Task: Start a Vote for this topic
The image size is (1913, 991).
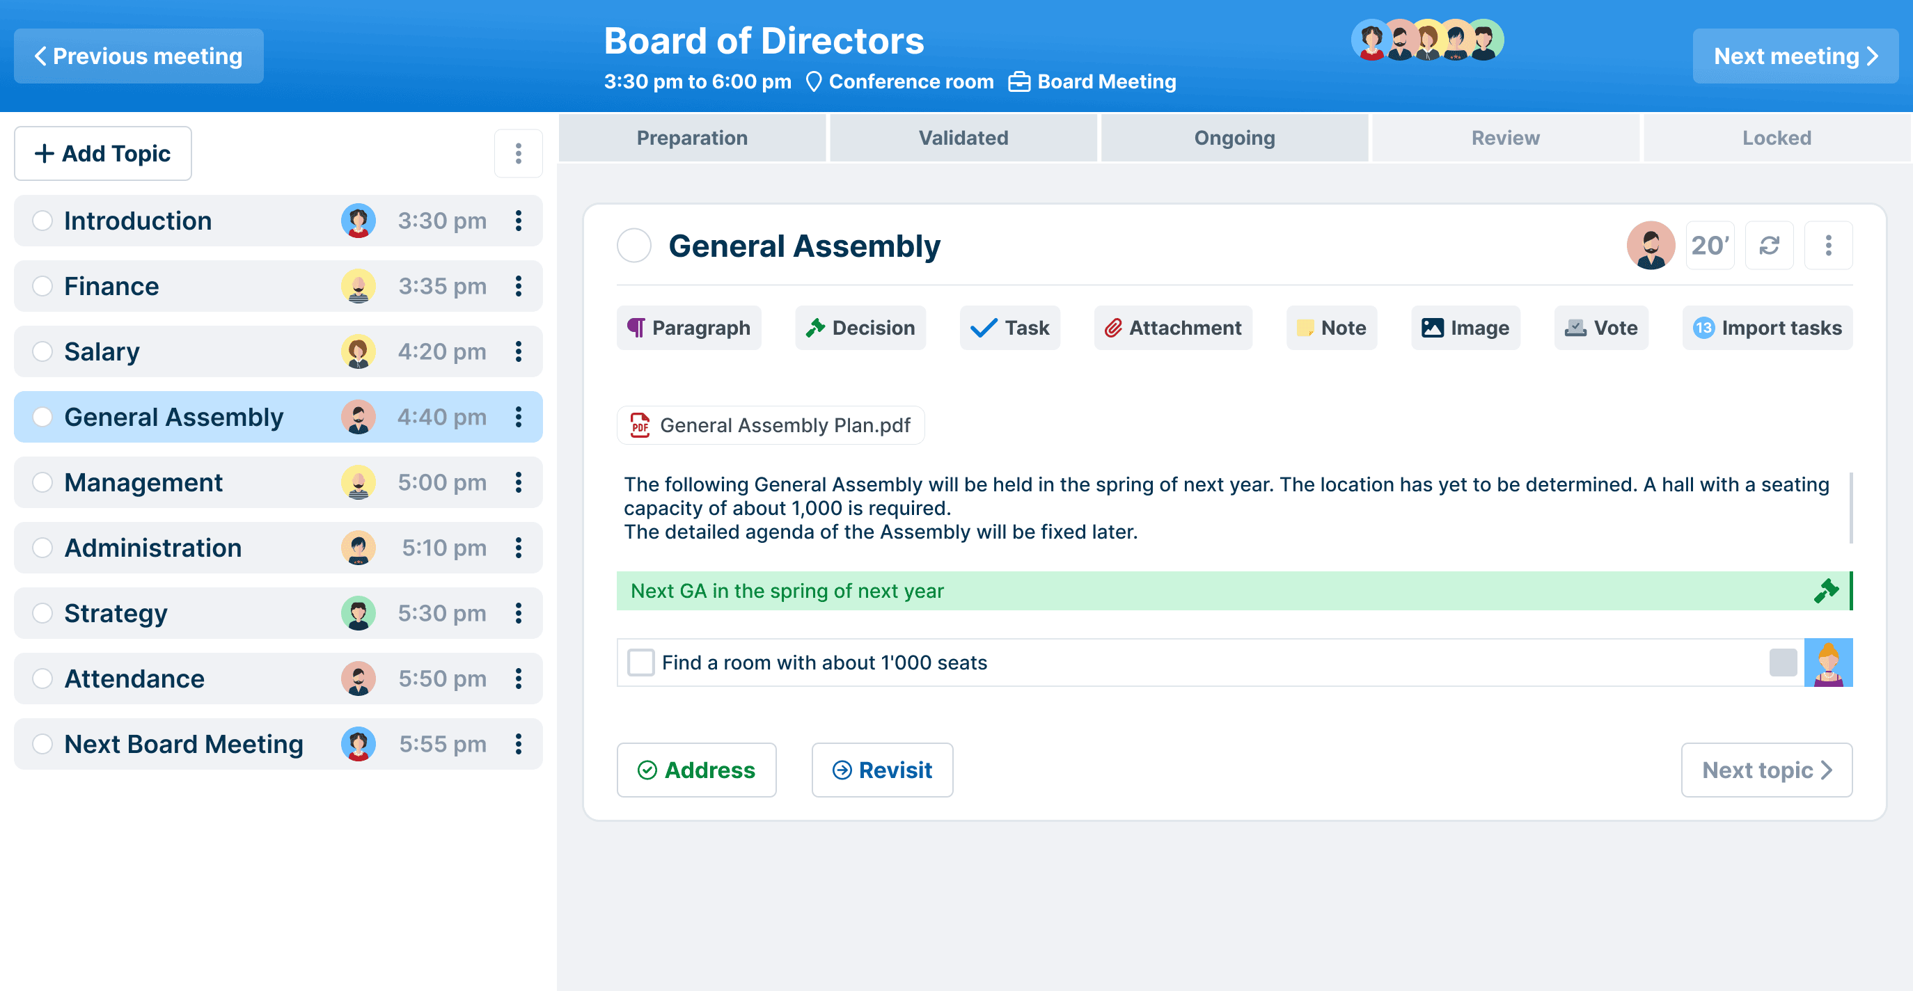Action: (x=1601, y=327)
